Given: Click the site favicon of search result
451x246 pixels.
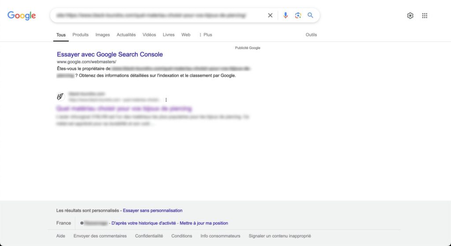Looking at the screenshot, I should (x=60, y=97).
